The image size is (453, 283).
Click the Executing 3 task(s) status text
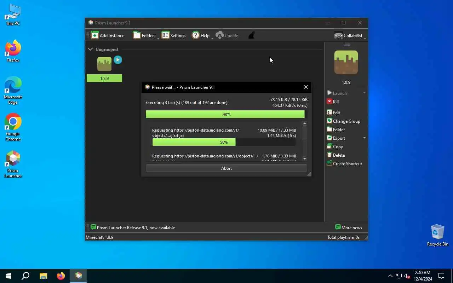point(187,103)
